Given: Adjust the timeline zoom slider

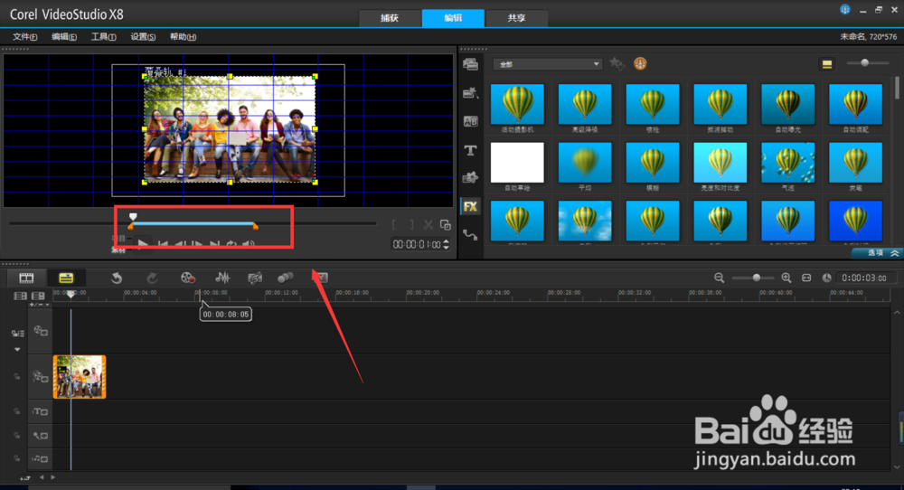Looking at the screenshot, I should click(x=756, y=278).
